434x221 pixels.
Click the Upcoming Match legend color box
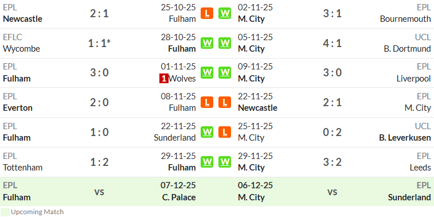(5, 212)
